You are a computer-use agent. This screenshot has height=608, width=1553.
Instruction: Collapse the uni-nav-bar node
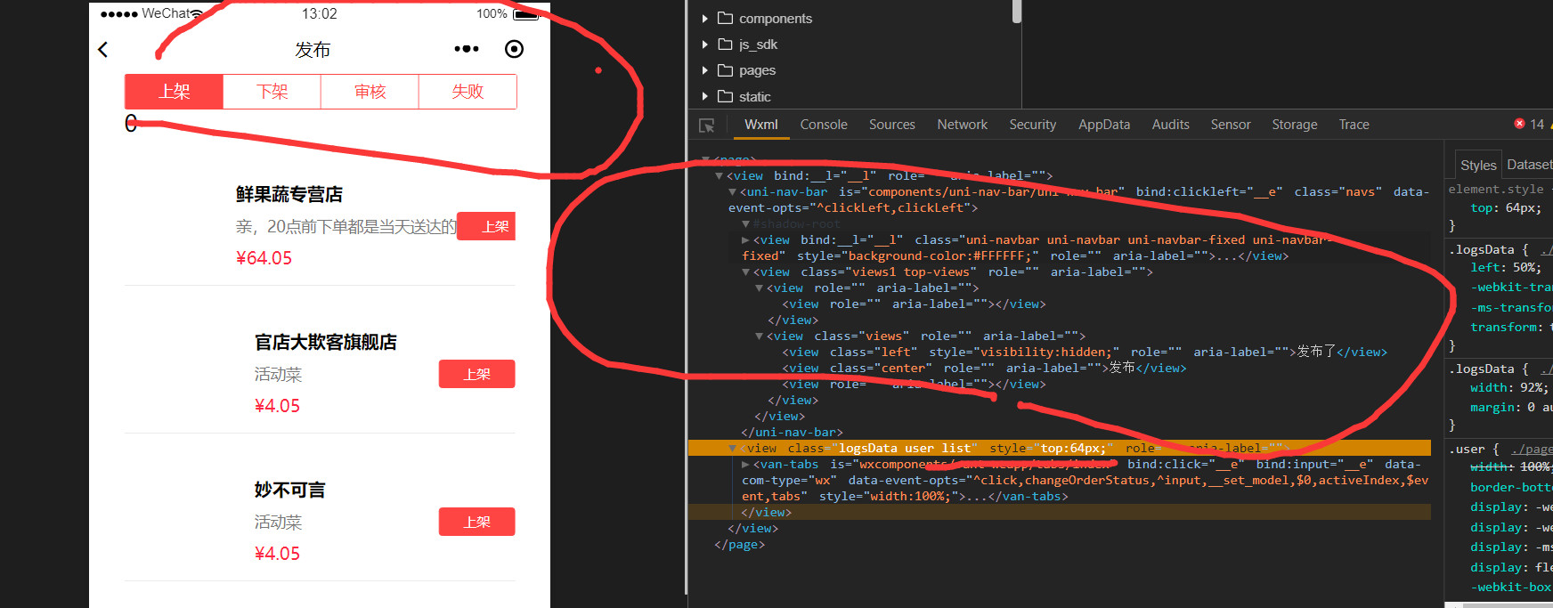(x=733, y=192)
